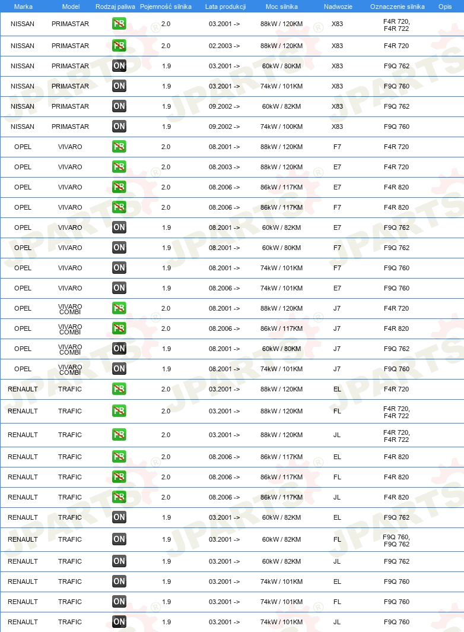Viewport: 464px width, 632px height.
Task: Select VIVARO COMBI model cell in F4R 820 row
Action: coord(70,329)
